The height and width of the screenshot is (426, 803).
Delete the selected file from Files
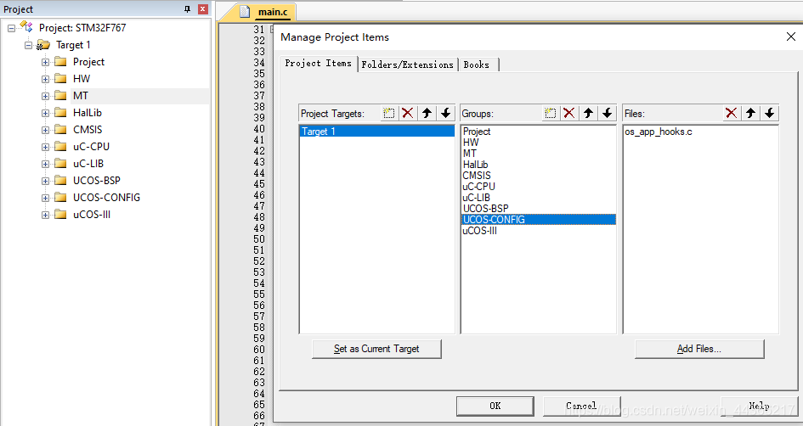pos(732,113)
